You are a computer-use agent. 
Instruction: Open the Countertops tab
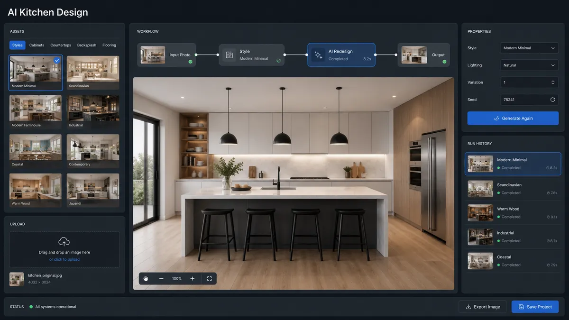(61, 45)
